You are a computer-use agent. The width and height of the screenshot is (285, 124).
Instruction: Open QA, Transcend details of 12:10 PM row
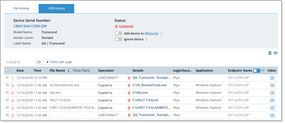click(x=152, y=78)
